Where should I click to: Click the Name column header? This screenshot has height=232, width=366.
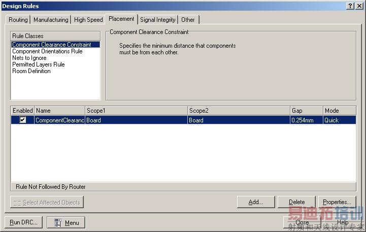[x=60, y=110]
